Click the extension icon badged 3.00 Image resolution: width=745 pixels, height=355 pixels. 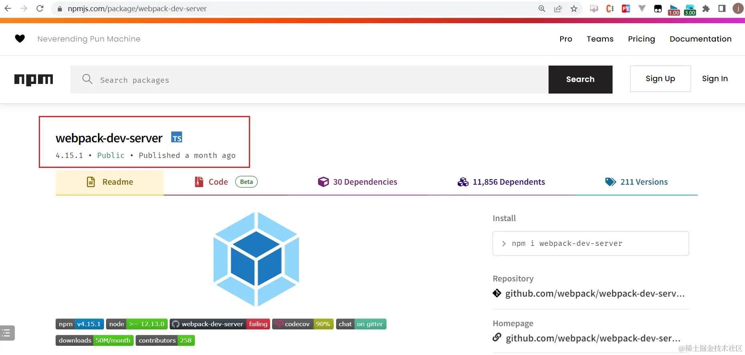coord(690,10)
